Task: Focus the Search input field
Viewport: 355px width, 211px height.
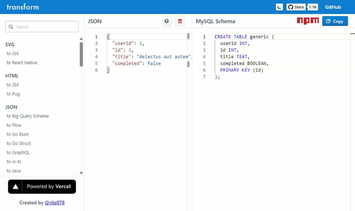Action: (42, 27)
